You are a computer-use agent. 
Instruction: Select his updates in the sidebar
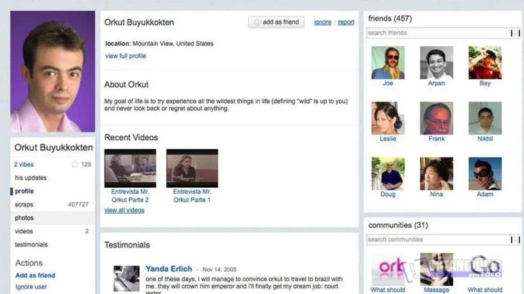click(x=31, y=178)
